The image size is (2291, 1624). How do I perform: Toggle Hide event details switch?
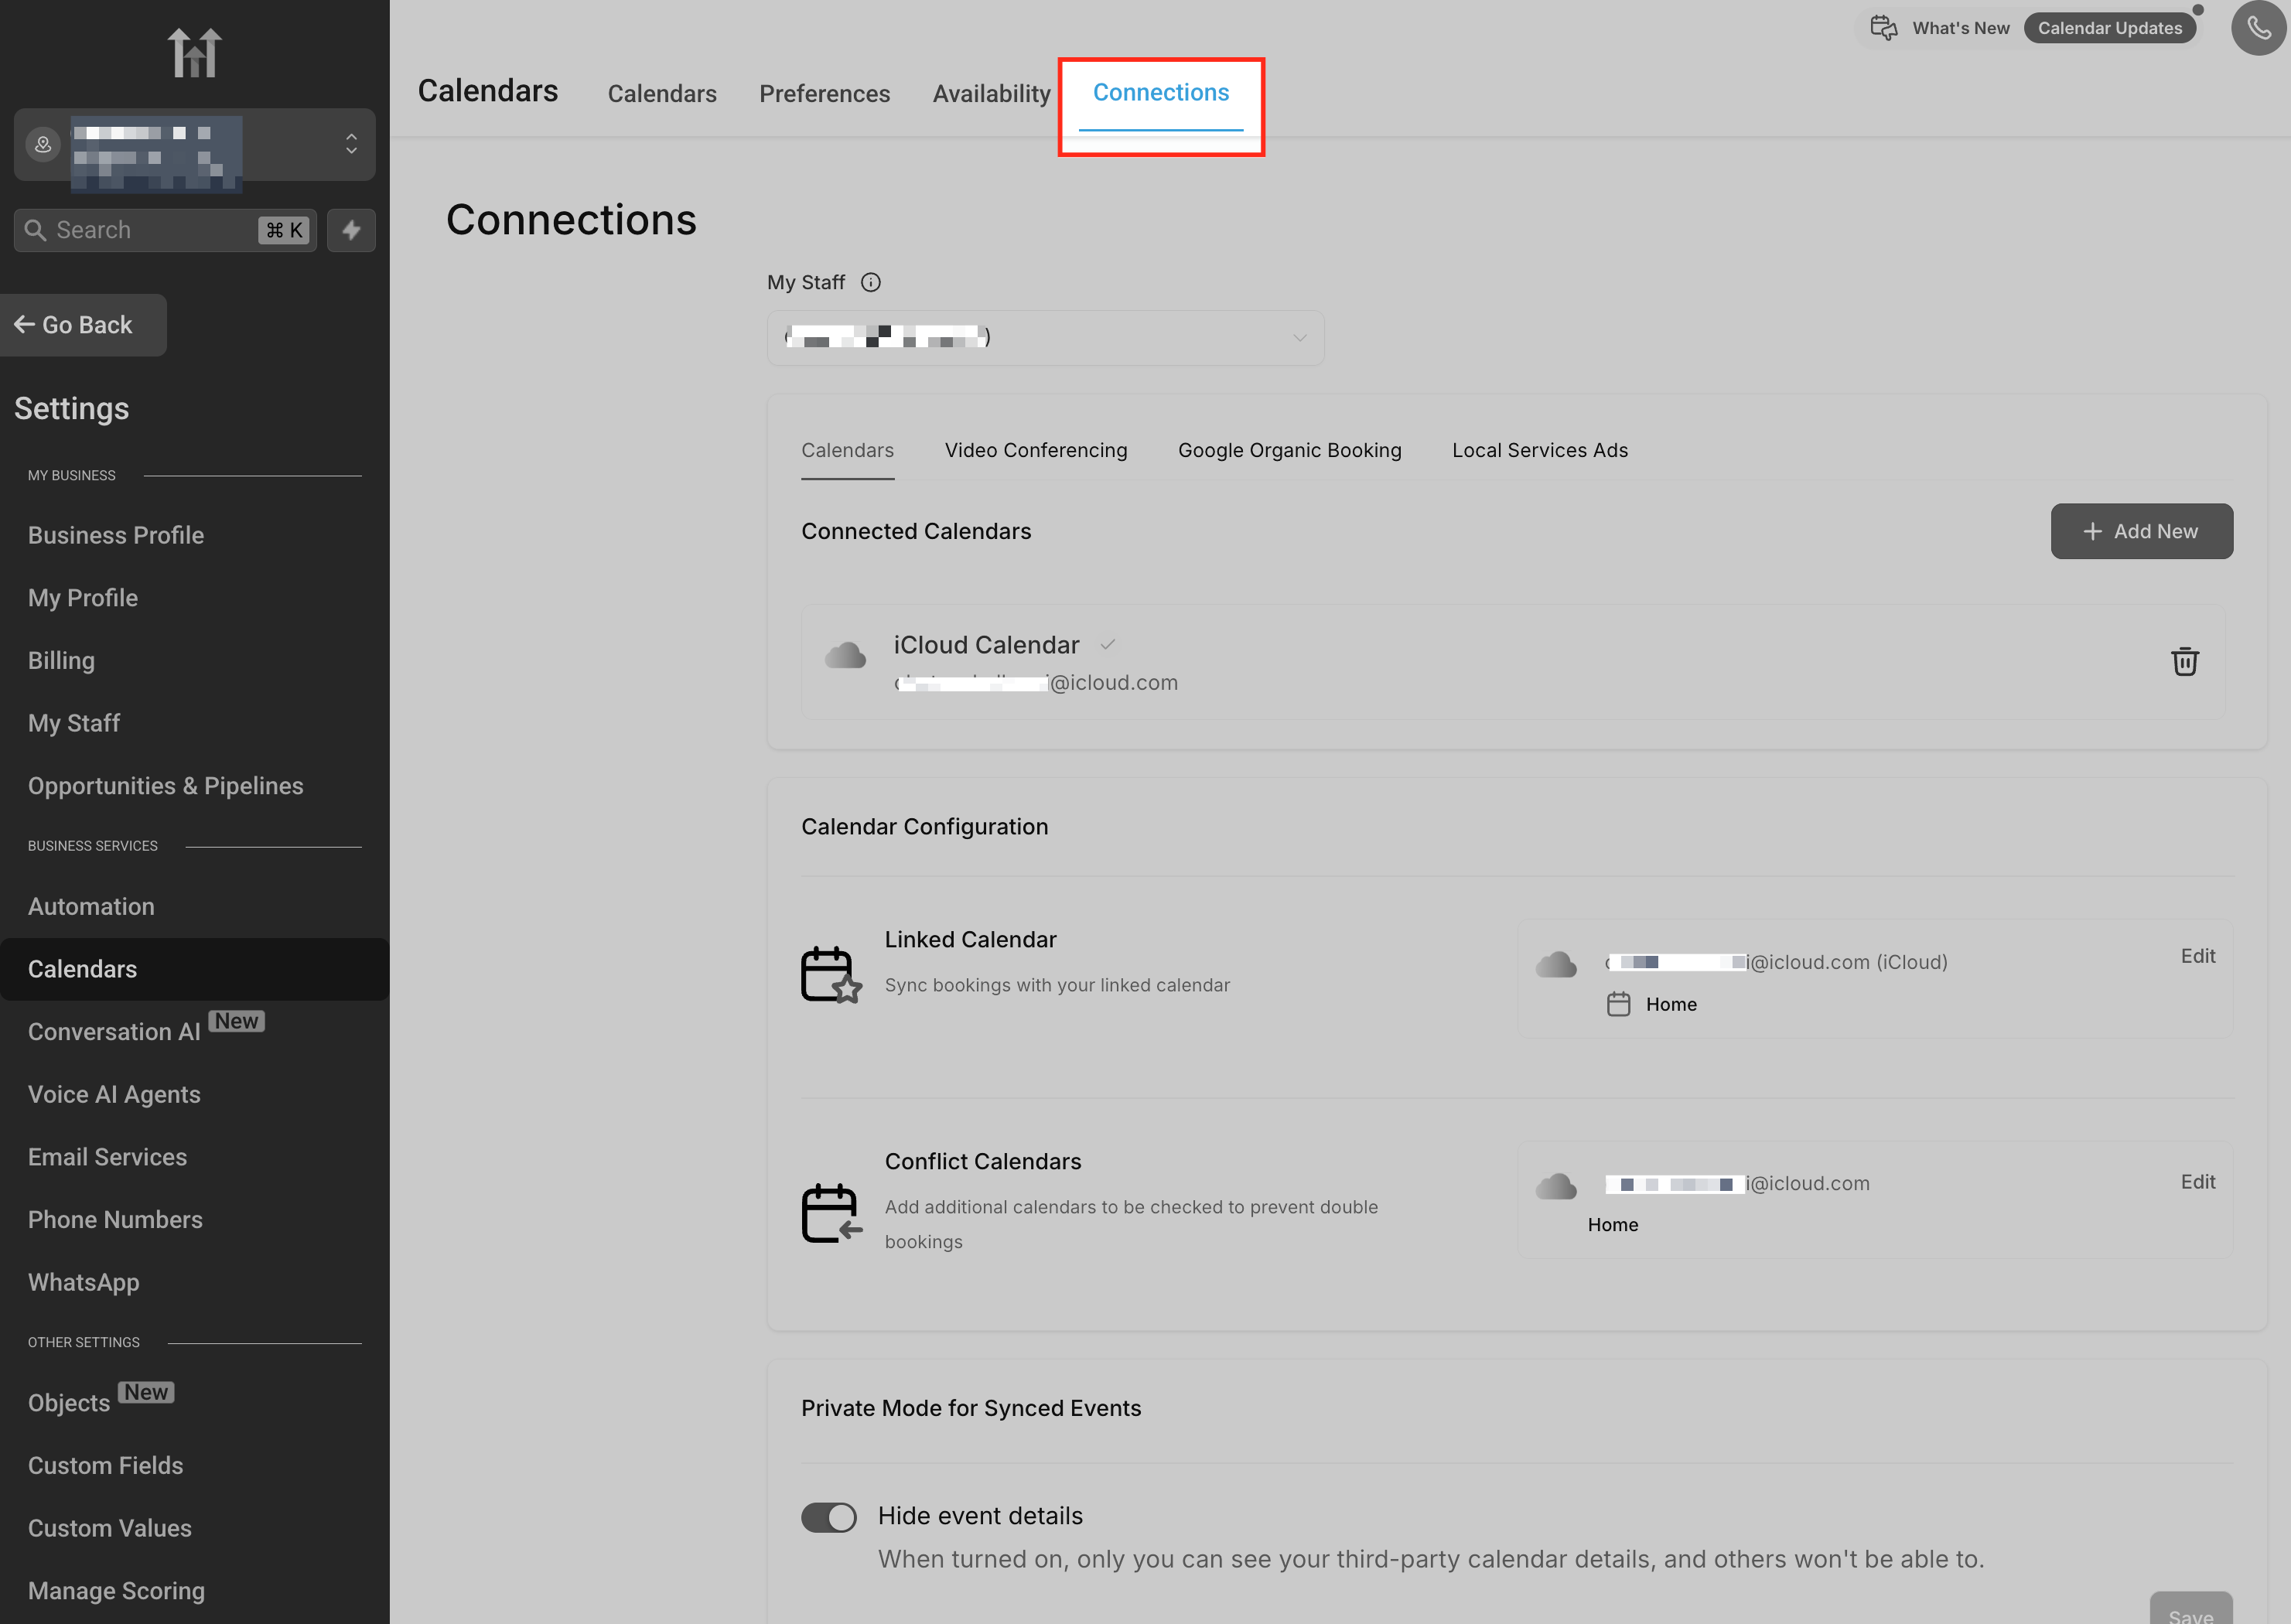click(828, 1517)
